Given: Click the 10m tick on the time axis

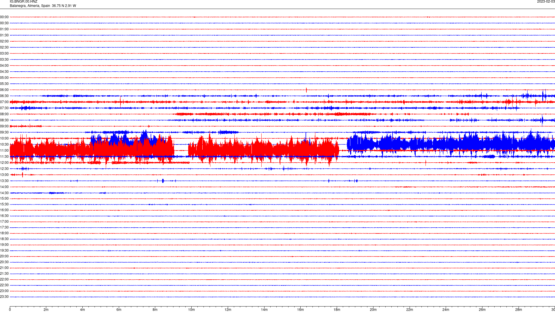Looking at the screenshot, I should pos(191,310).
